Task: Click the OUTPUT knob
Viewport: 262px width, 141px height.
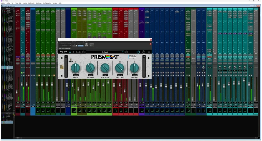Action: [134, 68]
